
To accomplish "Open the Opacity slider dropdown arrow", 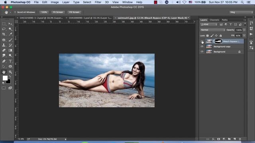I will tap(244, 30).
